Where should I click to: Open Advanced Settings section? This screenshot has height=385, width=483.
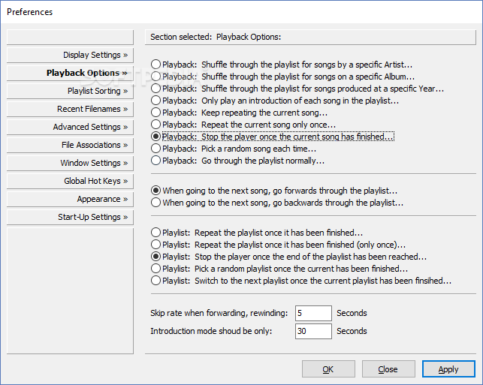point(70,127)
